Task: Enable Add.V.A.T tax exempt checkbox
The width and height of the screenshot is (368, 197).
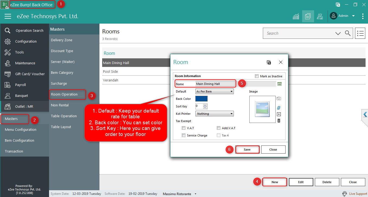Action: (219, 128)
